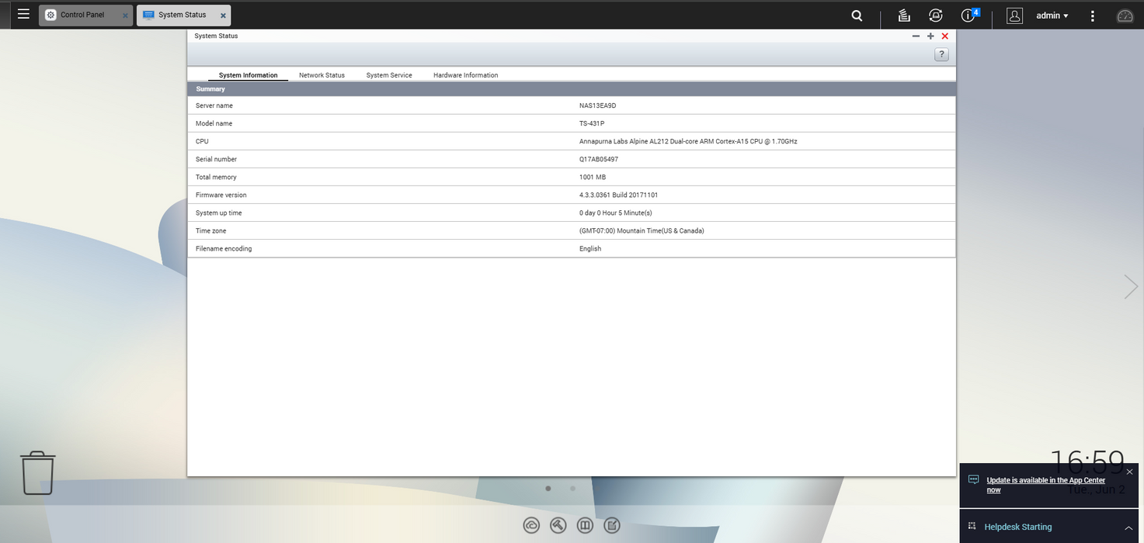Viewport: 1144px width, 543px height.
Task: Close the Control Panel taskbar tab
Action: pos(125,16)
